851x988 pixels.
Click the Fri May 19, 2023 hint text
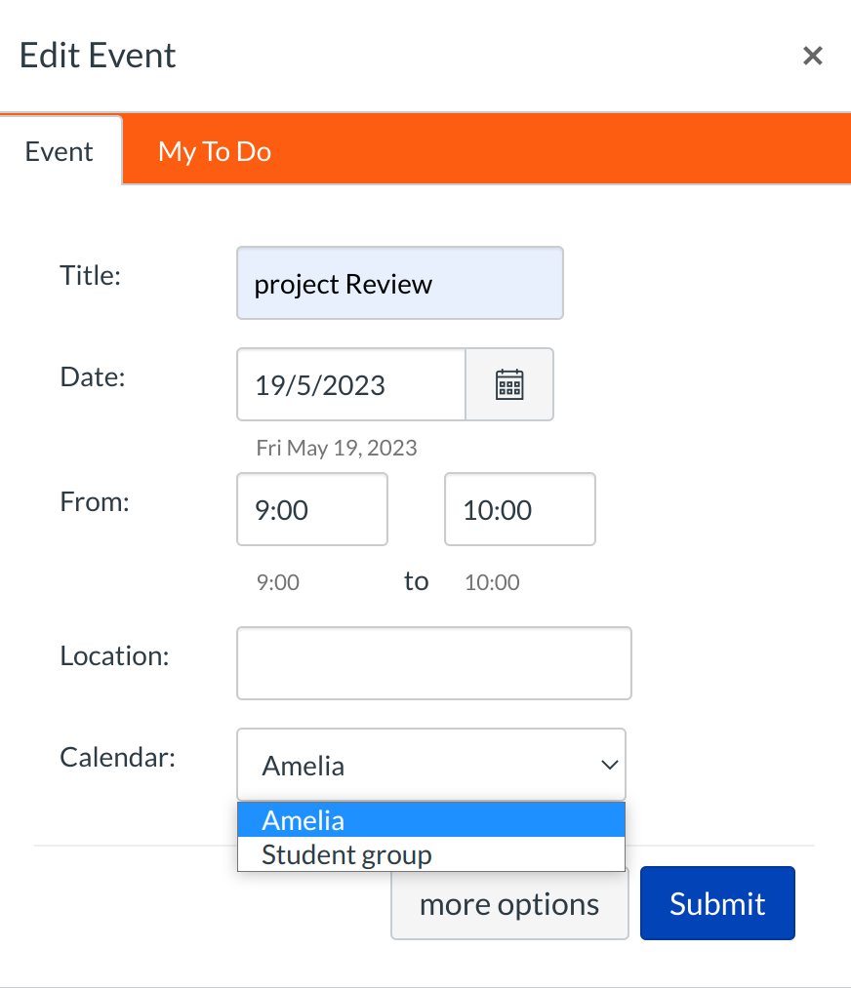point(336,448)
